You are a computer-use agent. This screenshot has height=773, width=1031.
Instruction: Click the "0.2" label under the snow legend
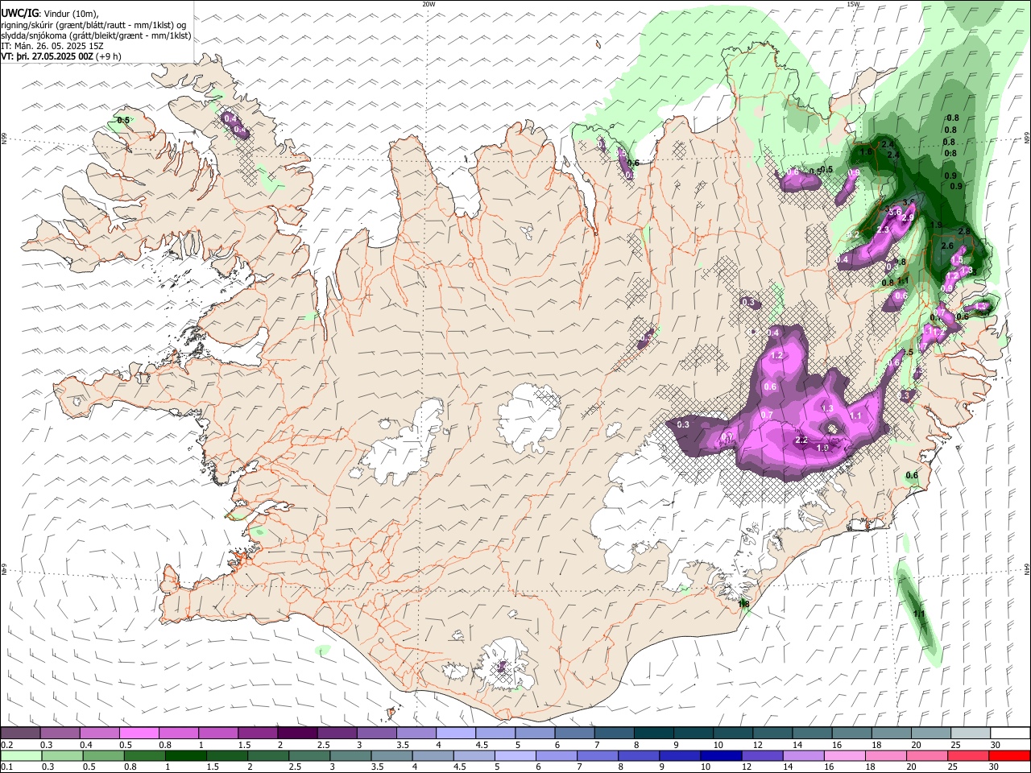pos(6,745)
